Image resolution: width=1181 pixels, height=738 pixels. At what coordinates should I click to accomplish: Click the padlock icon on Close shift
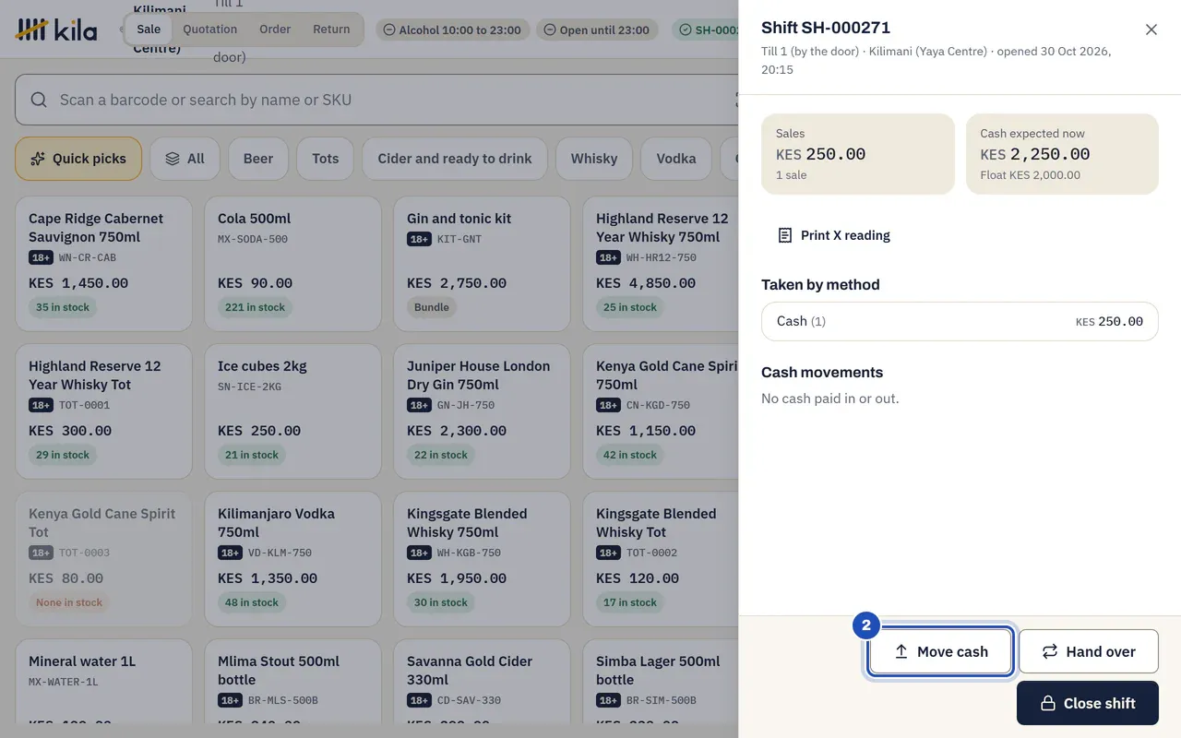pyautogui.click(x=1048, y=703)
